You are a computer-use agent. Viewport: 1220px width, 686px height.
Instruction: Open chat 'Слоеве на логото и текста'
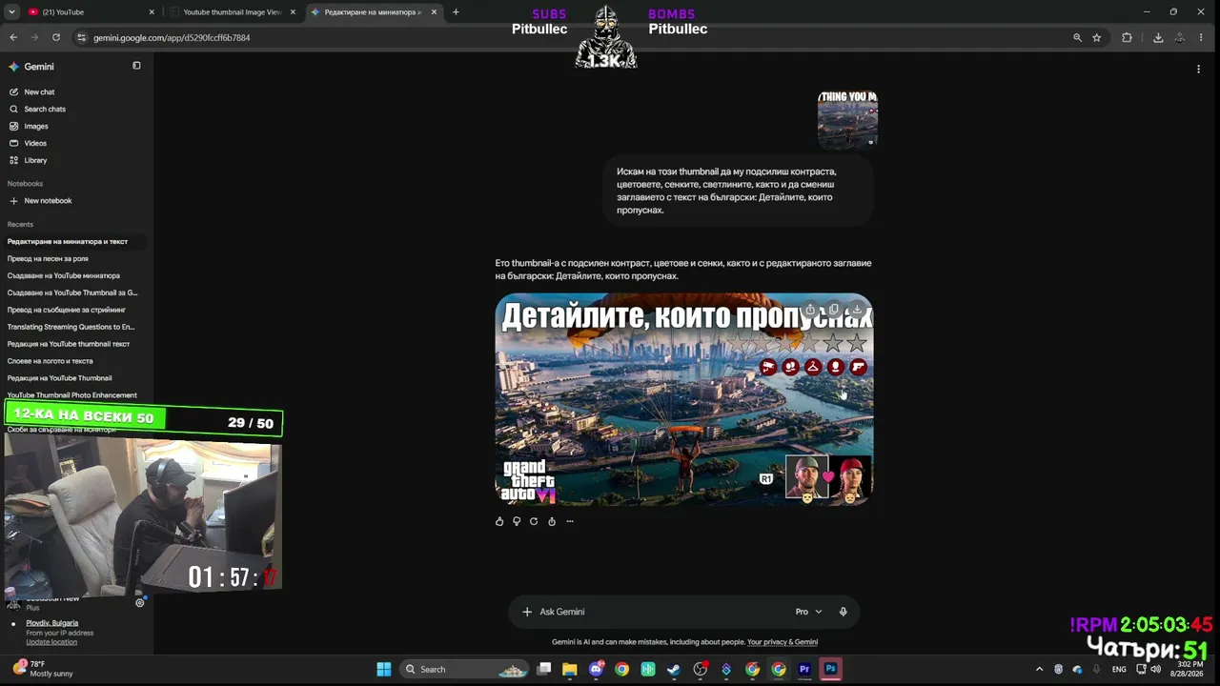click(51, 362)
